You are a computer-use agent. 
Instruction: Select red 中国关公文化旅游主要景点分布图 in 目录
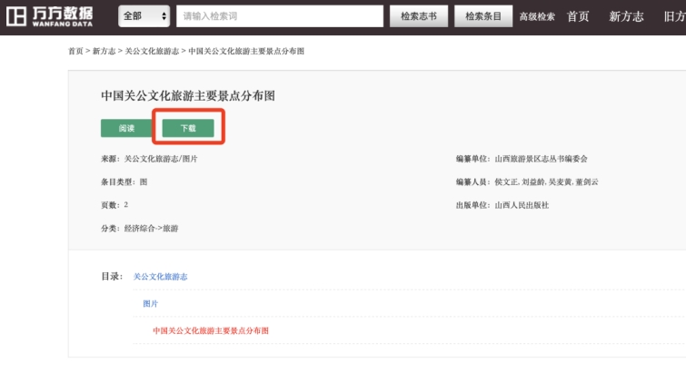tap(211, 330)
